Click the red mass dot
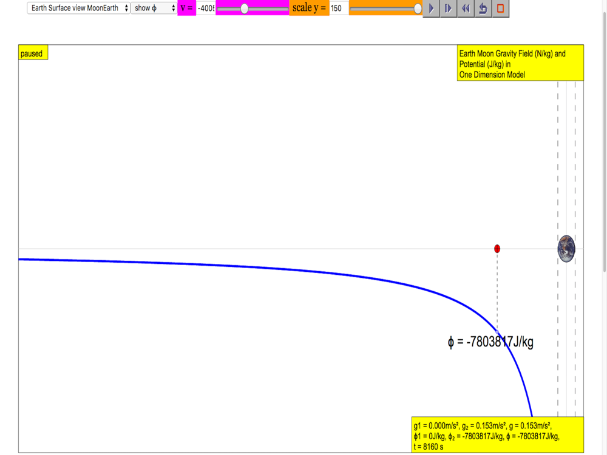This screenshot has height=455, width=607. tap(497, 249)
